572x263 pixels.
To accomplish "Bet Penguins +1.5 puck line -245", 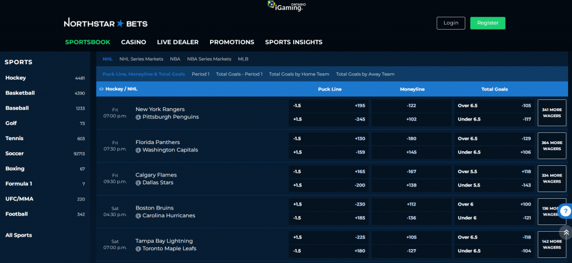I will click(328, 119).
